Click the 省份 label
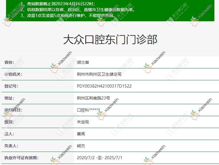219x165 pixels. coord(9,62)
